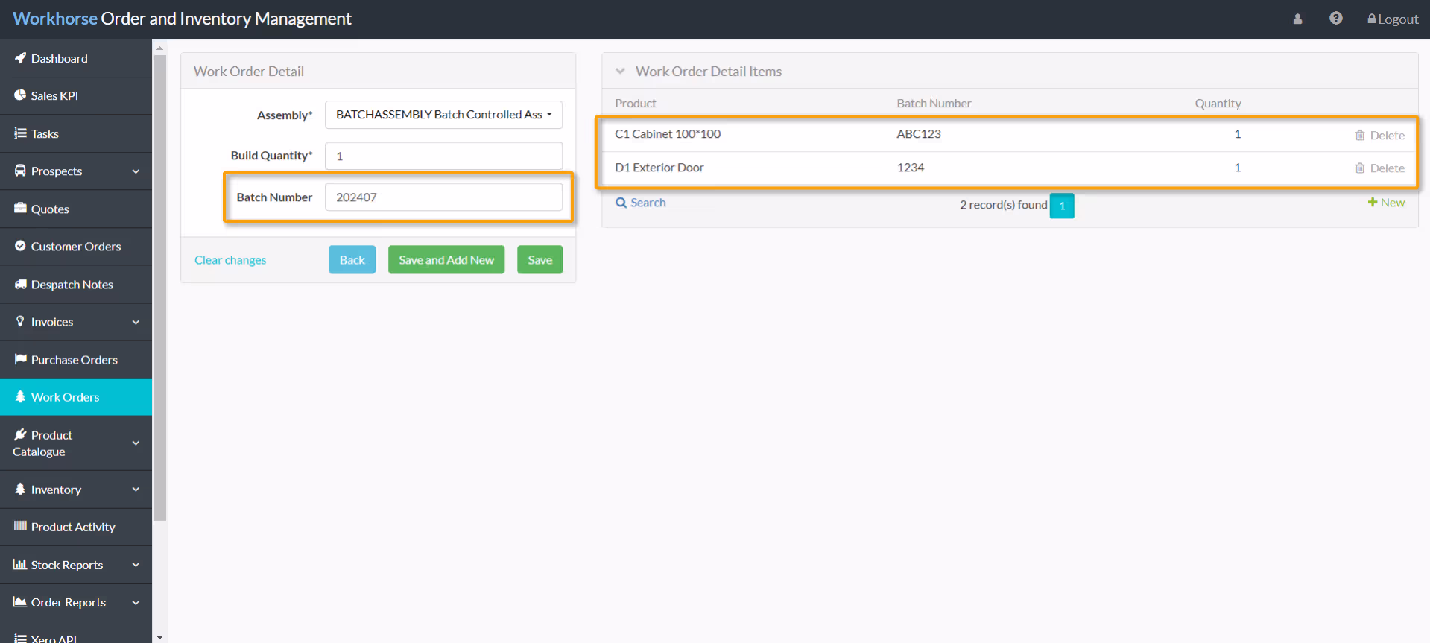Click the ABC123 batch number cell

(x=919, y=134)
